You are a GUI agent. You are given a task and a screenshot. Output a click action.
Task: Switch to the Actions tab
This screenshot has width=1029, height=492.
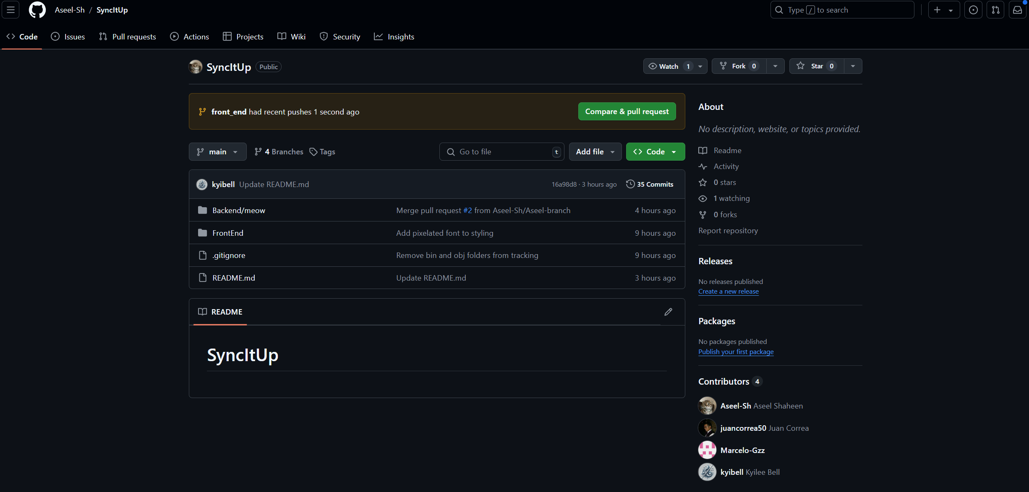tap(190, 37)
